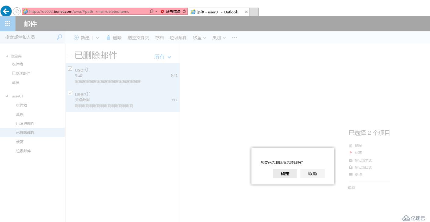Screen dimensions: 430x222
Task: Click the certificate error red icon
Action: click(162, 12)
